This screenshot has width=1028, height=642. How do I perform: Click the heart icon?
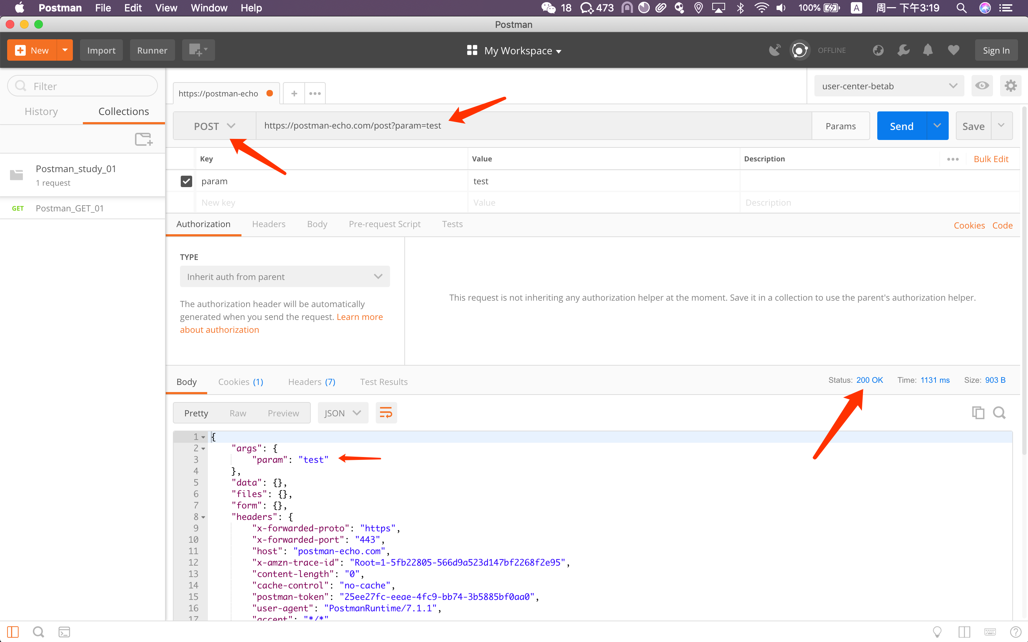(954, 50)
